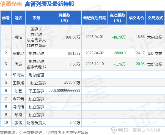This screenshot has width=165, height=135.
Task: Select the 成交均价 column header
Action: pyautogui.click(x=136, y=18)
